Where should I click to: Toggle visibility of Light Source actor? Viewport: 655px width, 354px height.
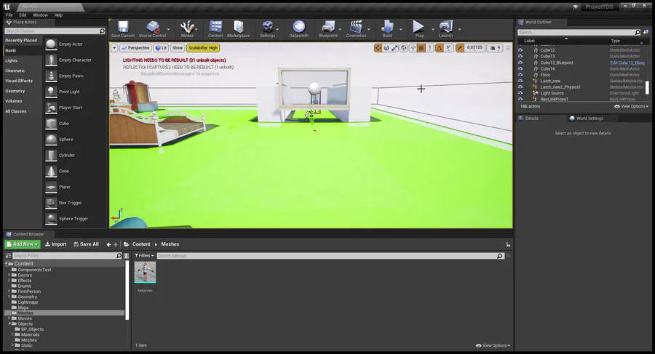tap(520, 93)
